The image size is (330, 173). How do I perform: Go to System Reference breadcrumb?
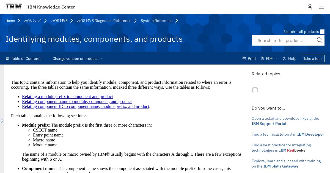click(157, 21)
